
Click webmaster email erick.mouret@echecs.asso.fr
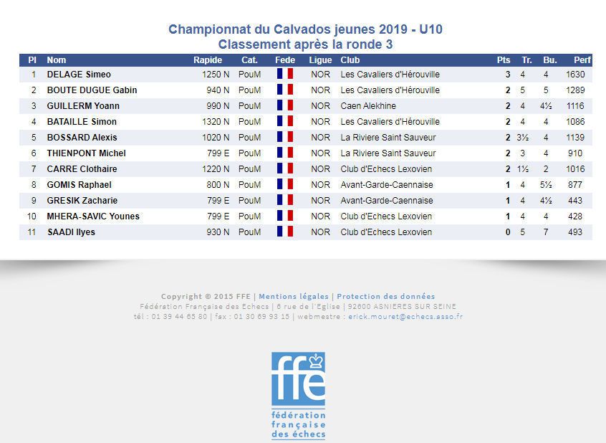tap(405, 317)
